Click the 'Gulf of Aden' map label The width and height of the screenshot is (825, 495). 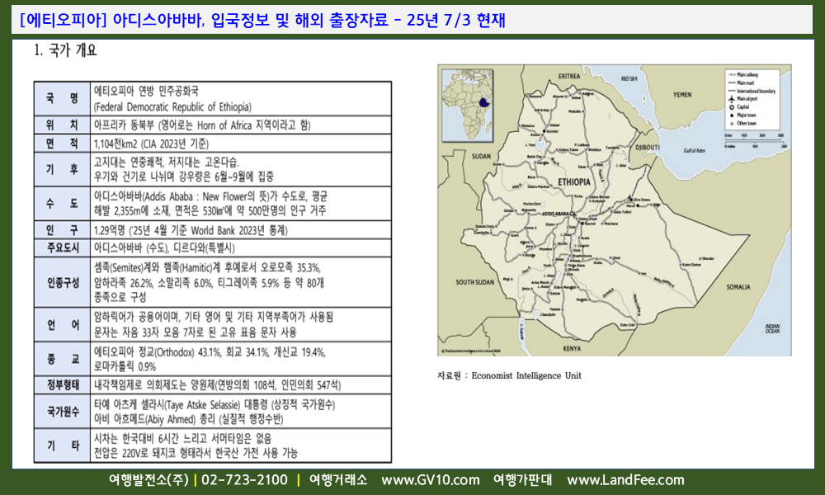(x=694, y=150)
